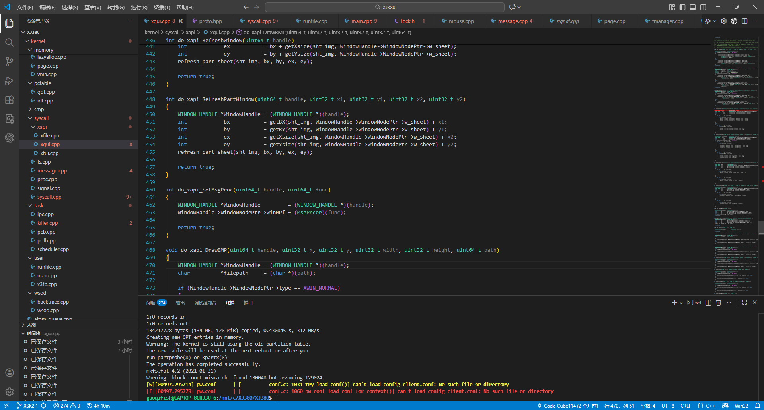Kill terminal with the trash icon
764x410 pixels.
[719, 303]
